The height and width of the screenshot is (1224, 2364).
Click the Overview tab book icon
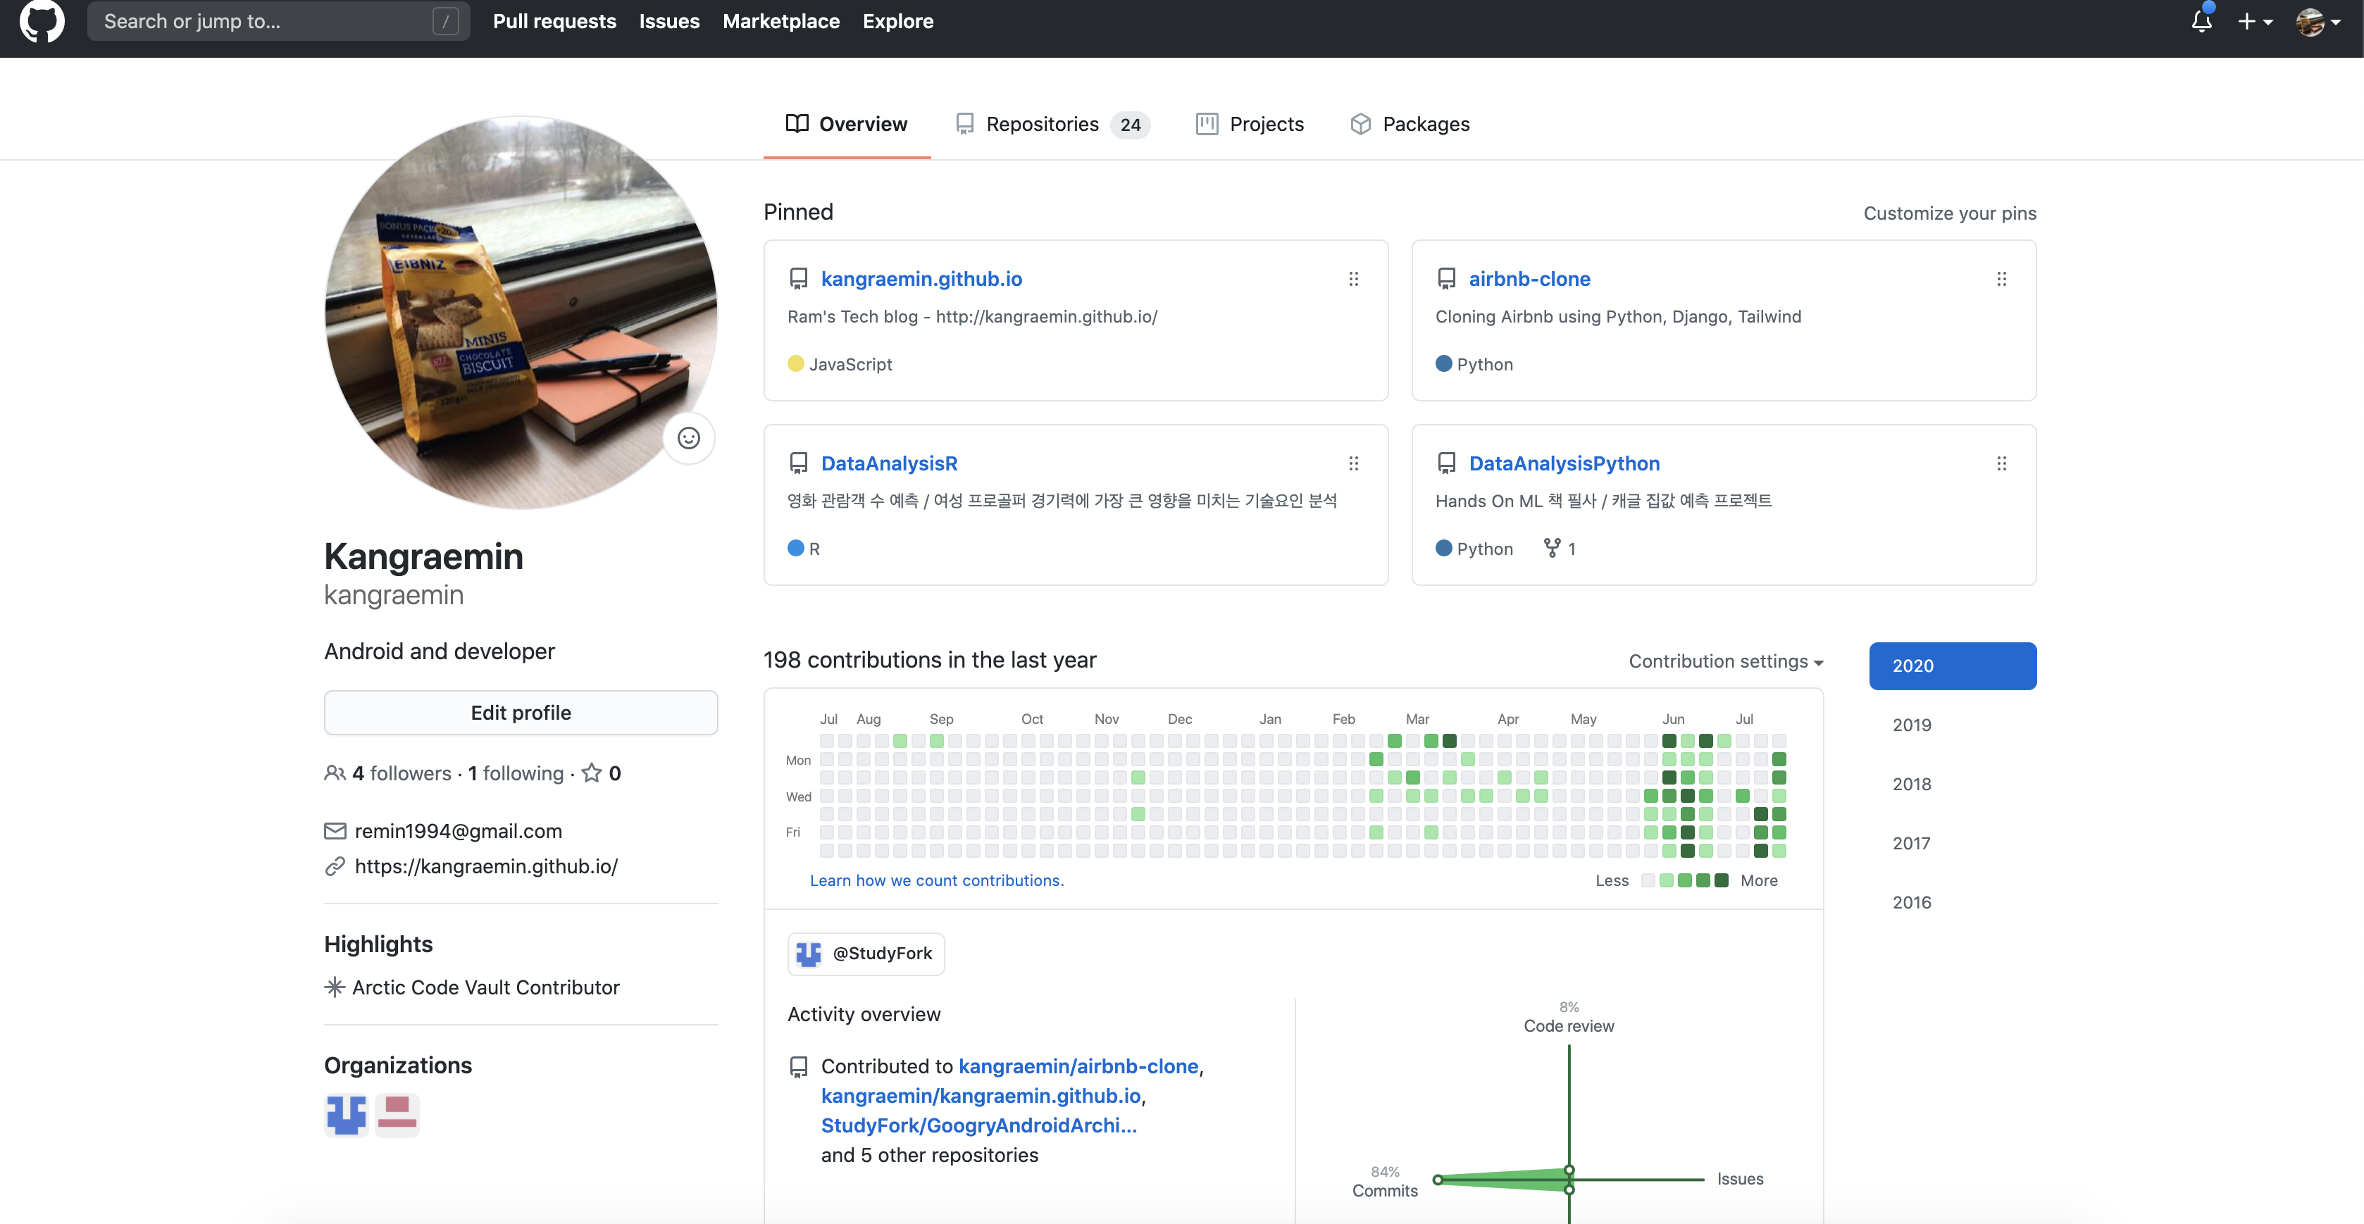pos(797,123)
